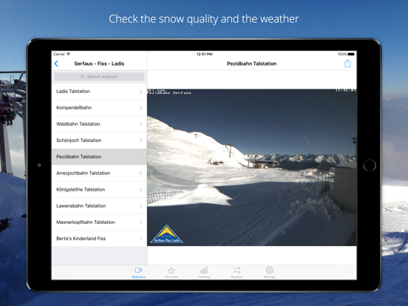This screenshot has height=306, width=408.
Task: Tap the Pezidbahn webcam image
Action: coord(252,167)
